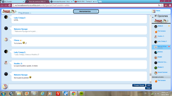172x96 pixels.
Task: Click the Fileres name in the chat message
Action: point(17,40)
